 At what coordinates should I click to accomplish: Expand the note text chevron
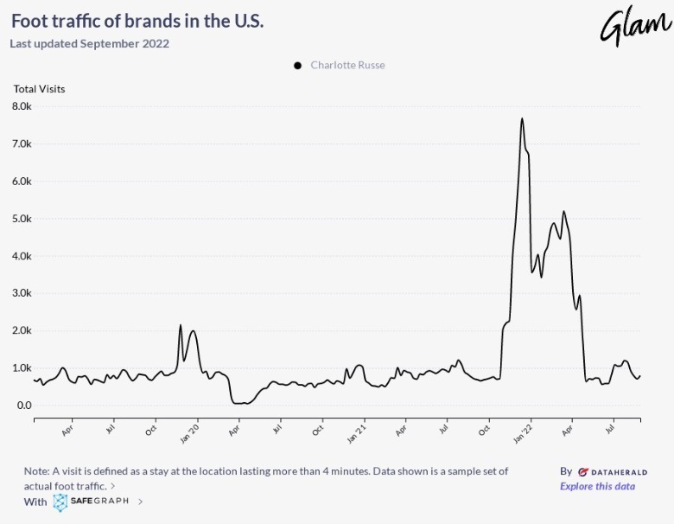point(113,487)
